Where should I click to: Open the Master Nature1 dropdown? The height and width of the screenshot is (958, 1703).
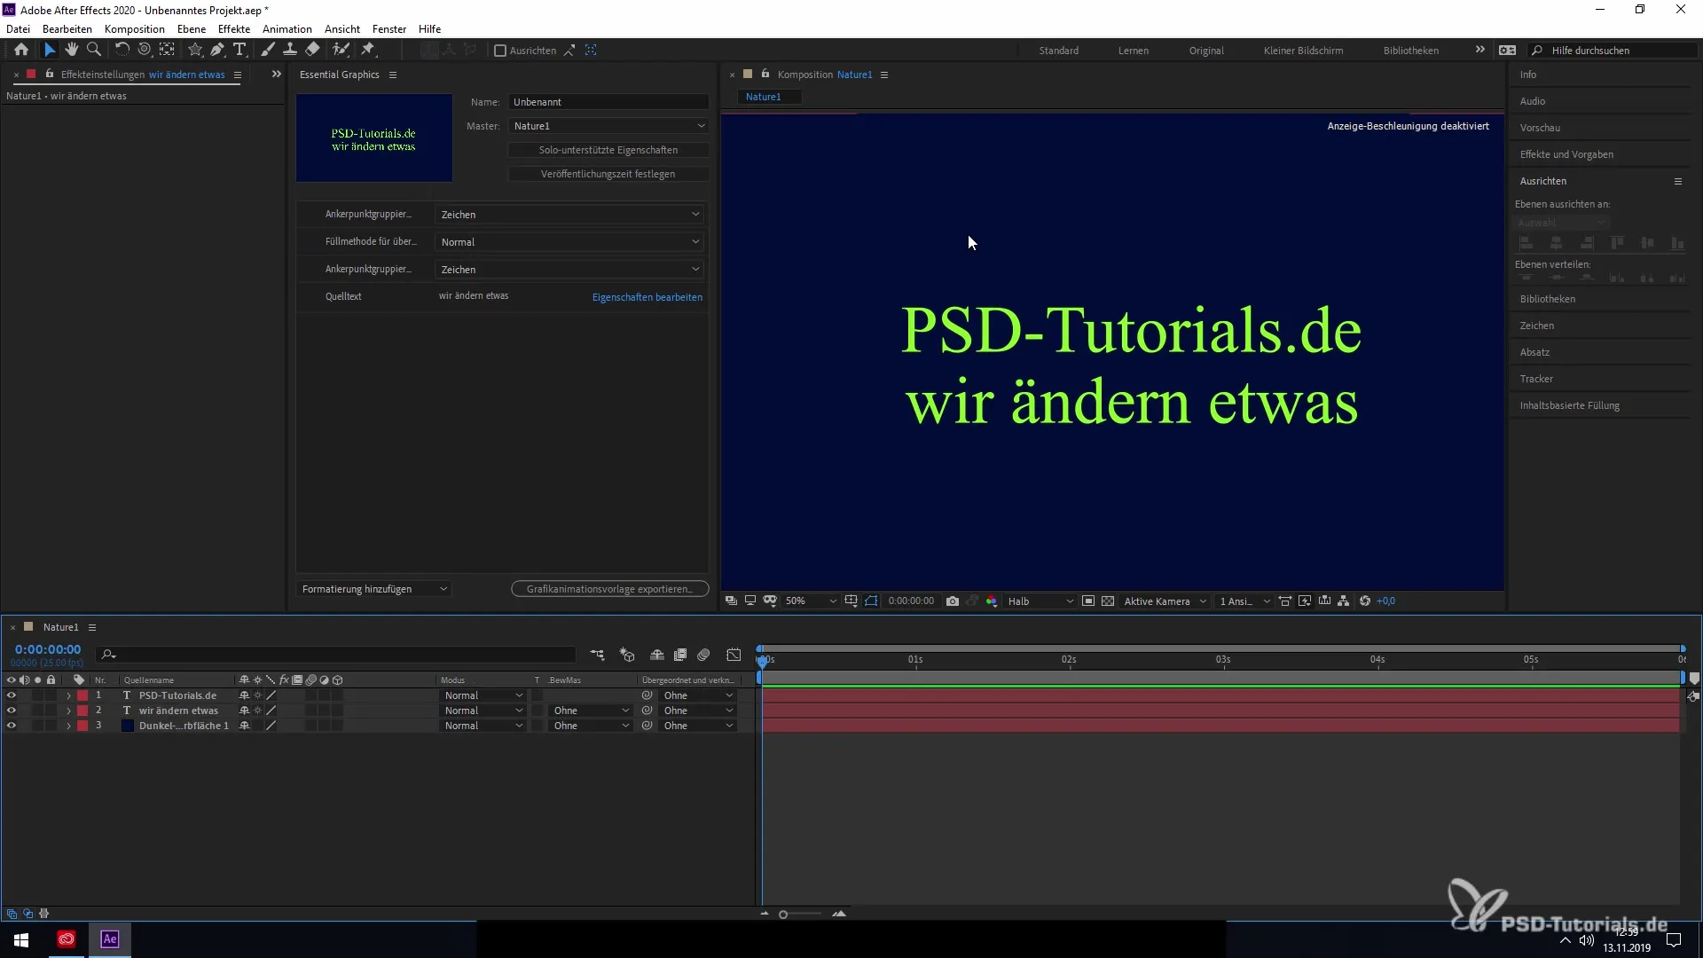pos(608,126)
